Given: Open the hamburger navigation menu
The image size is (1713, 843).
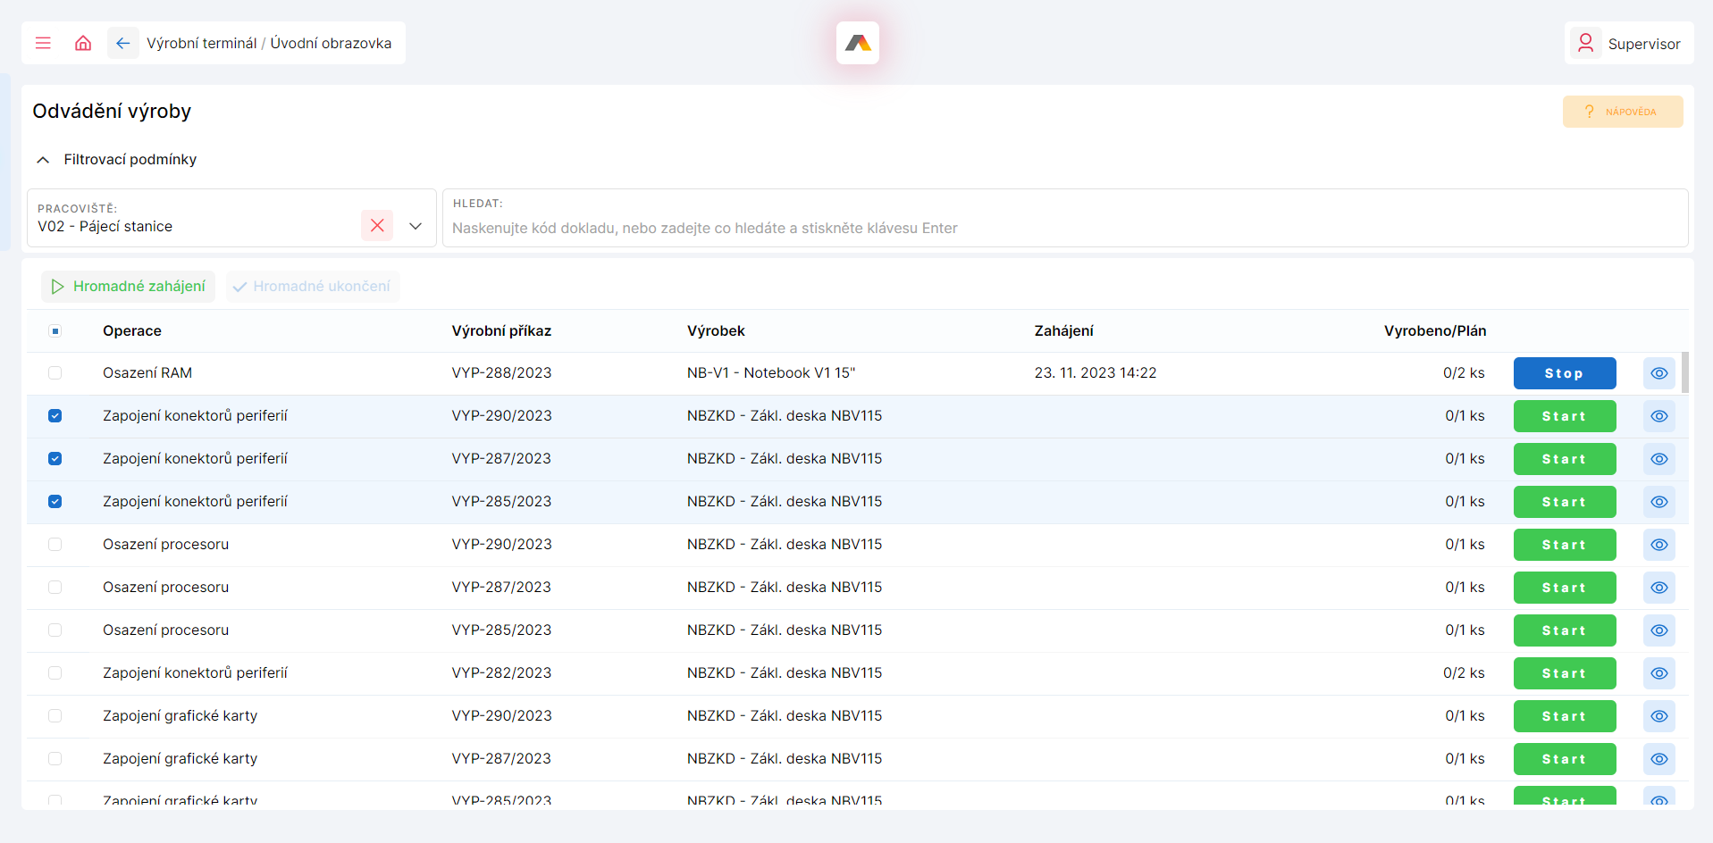Looking at the screenshot, I should [43, 42].
